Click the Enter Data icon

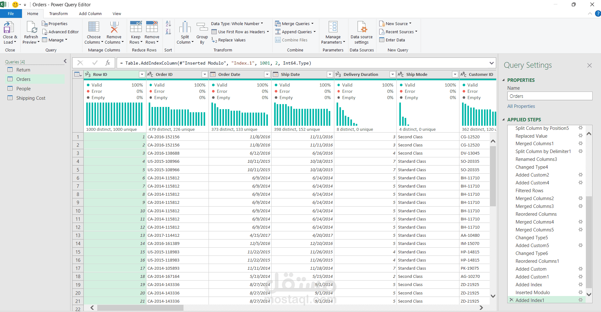coord(382,40)
